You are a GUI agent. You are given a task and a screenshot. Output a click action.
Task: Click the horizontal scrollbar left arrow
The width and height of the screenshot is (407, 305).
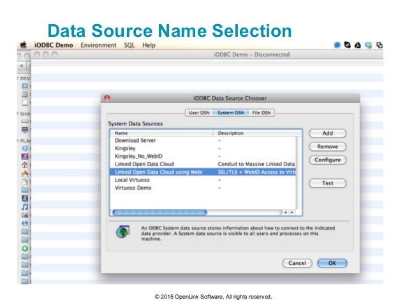(x=286, y=212)
